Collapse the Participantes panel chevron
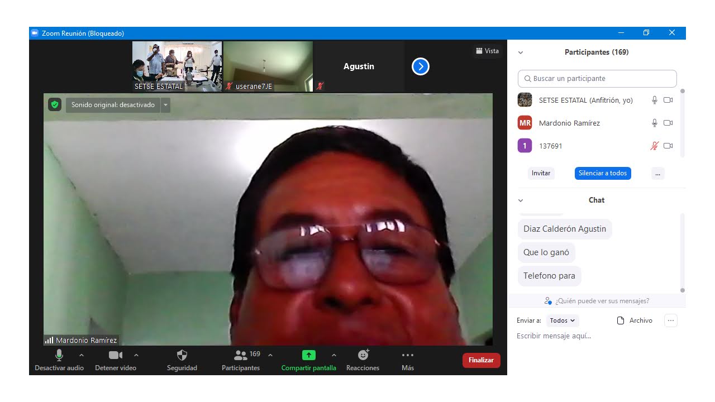Viewport: 715px width, 402px height. 521,52
